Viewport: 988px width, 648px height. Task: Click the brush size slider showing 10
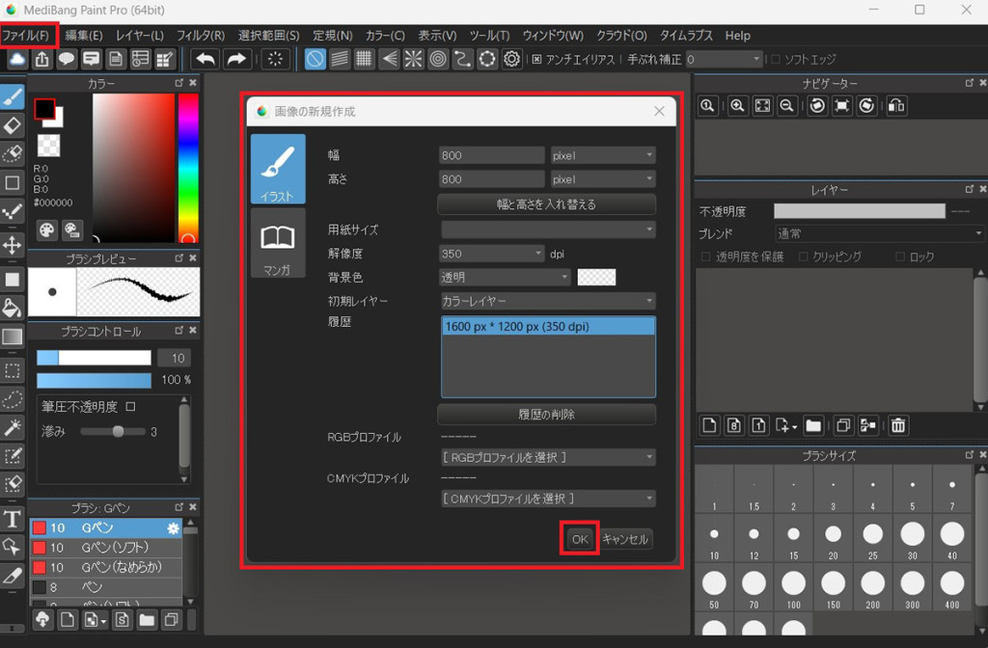point(94,358)
